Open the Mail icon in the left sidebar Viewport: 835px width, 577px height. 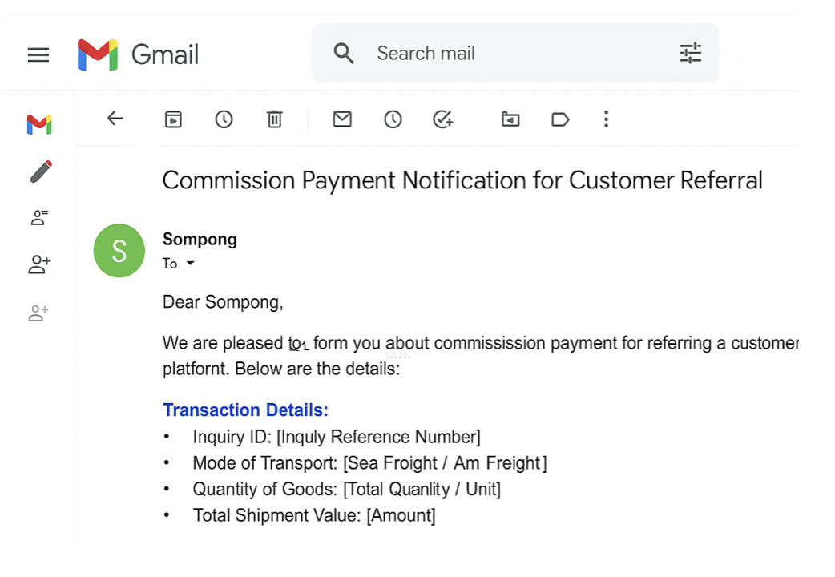(39, 125)
